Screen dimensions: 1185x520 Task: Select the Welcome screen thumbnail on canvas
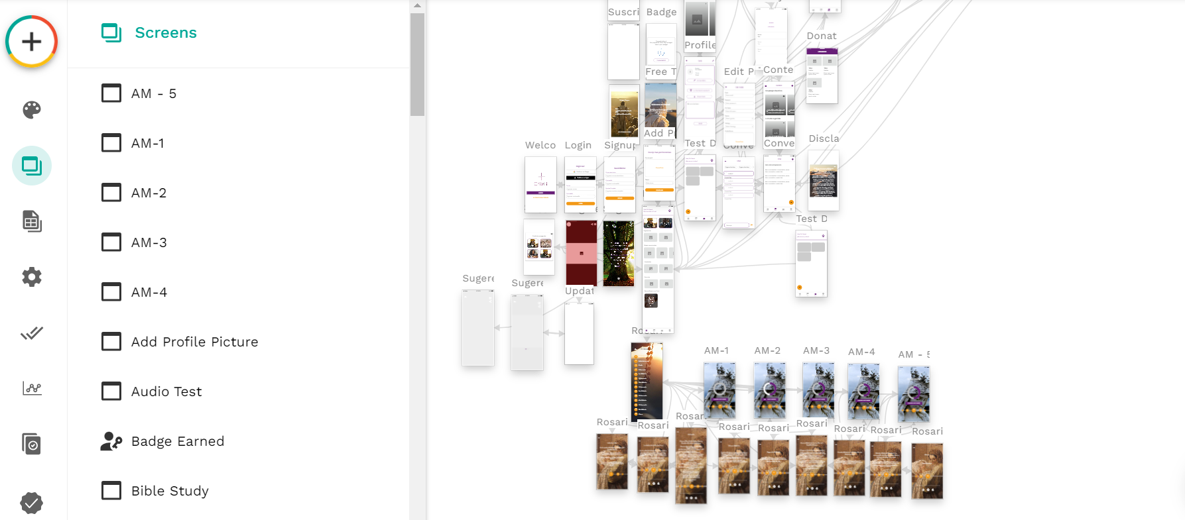[x=540, y=185]
